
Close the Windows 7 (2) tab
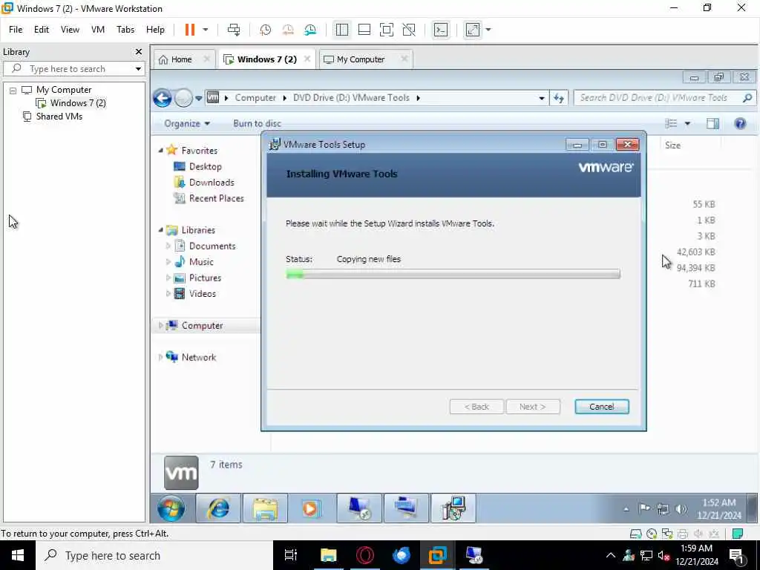tap(307, 59)
